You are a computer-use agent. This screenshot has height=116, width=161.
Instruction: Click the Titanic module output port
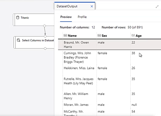[44, 26]
